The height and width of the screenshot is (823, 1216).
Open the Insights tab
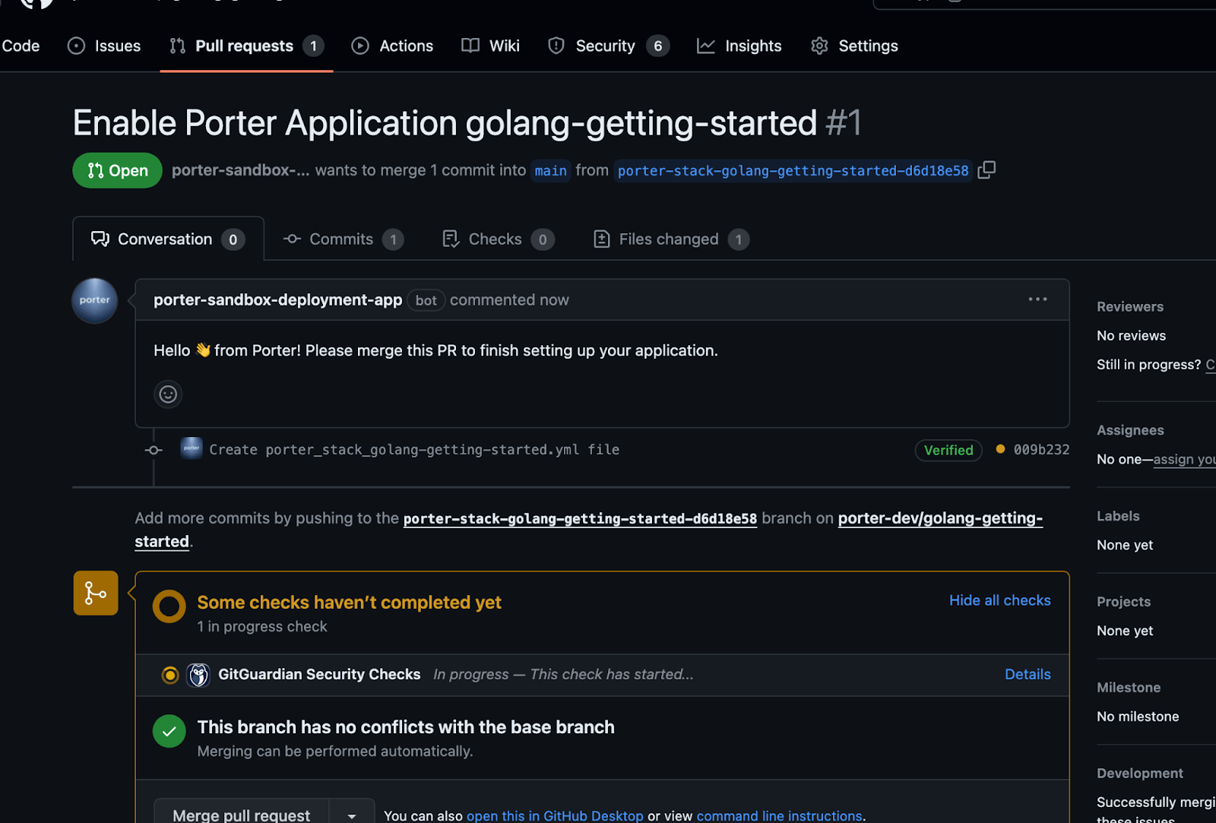point(739,46)
